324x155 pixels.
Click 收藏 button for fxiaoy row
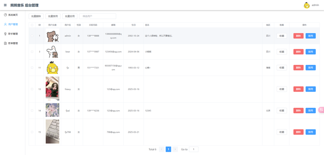click(281, 89)
